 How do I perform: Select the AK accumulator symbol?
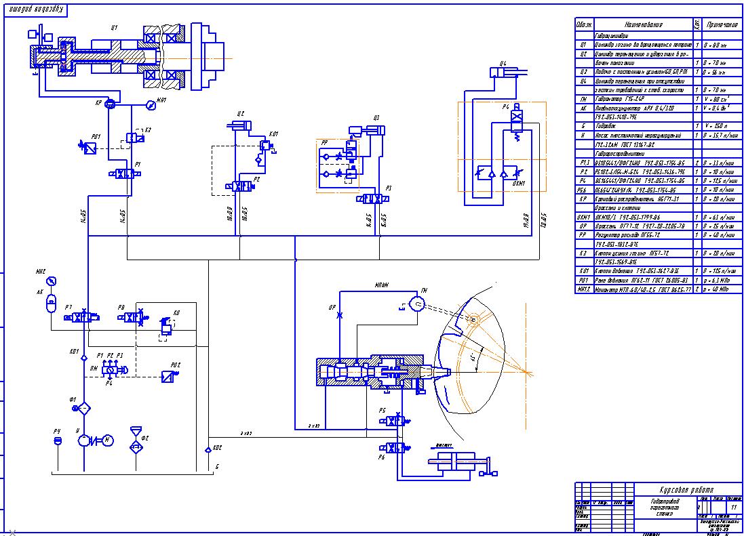(51, 304)
